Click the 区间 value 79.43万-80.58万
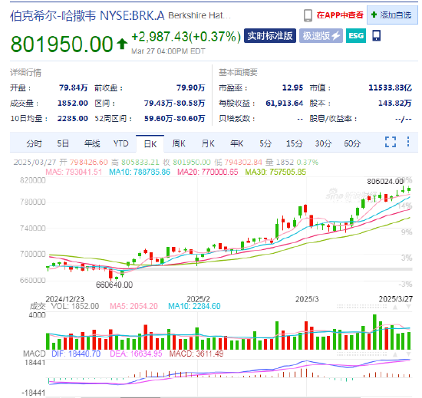422x398 pixels. click(x=174, y=104)
